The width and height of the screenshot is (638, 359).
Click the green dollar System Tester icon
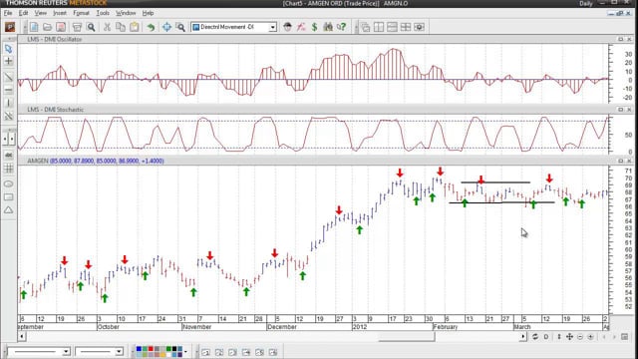314,27
